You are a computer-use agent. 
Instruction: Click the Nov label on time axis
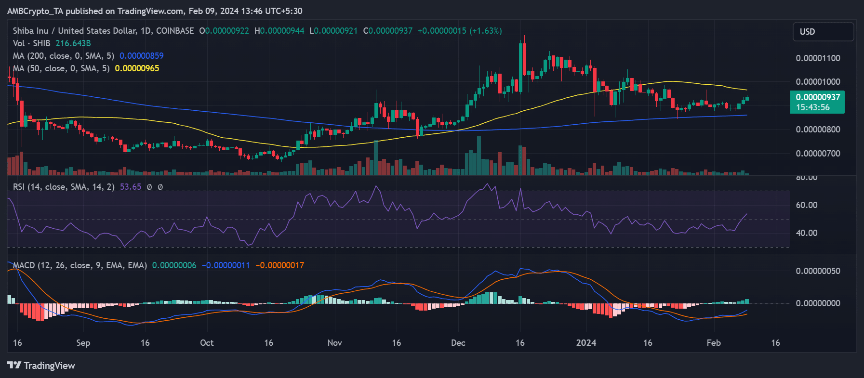[334, 343]
